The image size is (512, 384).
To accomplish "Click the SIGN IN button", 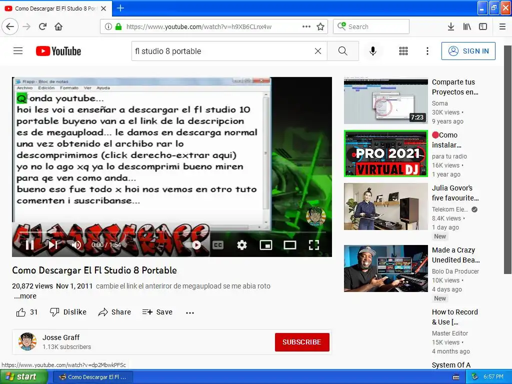I will click(468, 51).
